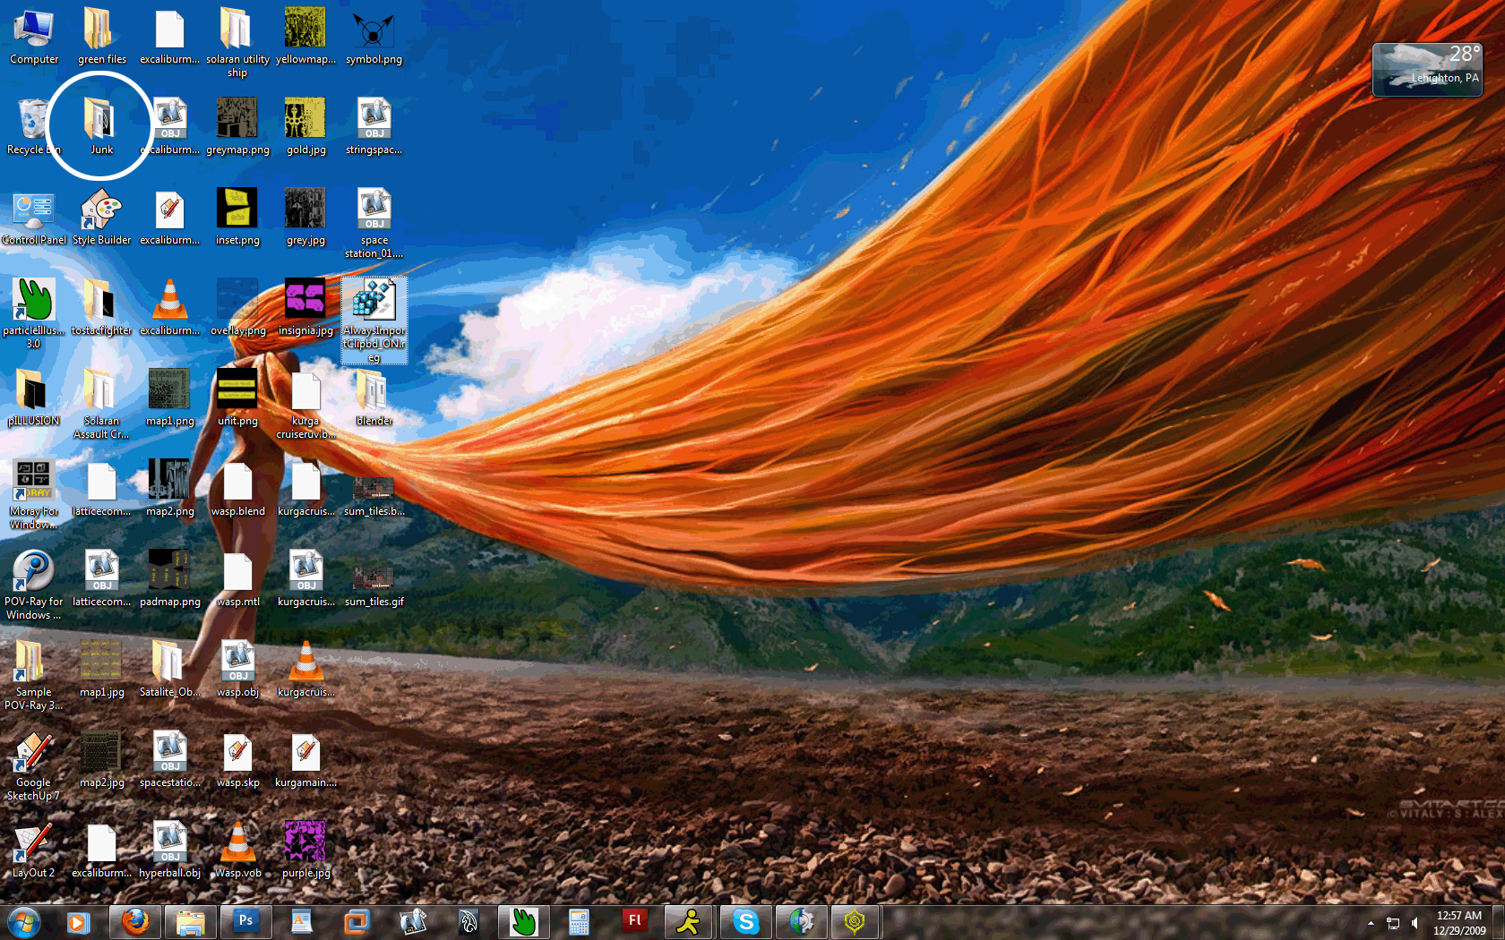Viewport: 1505px width, 940px height.
Task: Select the wasp.blend file
Action: click(237, 489)
